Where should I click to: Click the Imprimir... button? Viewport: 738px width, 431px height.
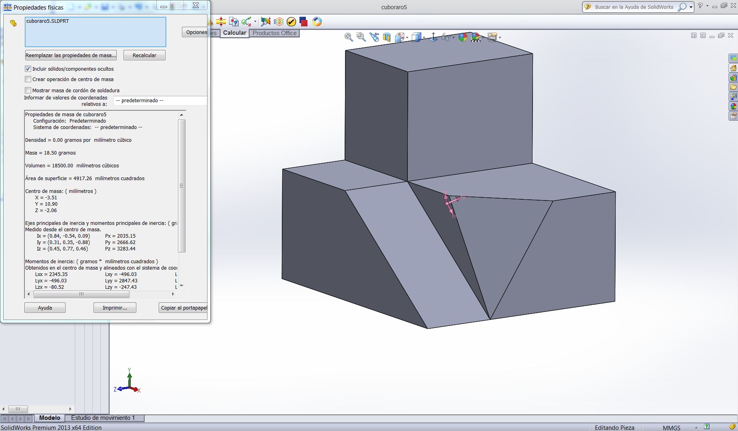pyautogui.click(x=115, y=308)
